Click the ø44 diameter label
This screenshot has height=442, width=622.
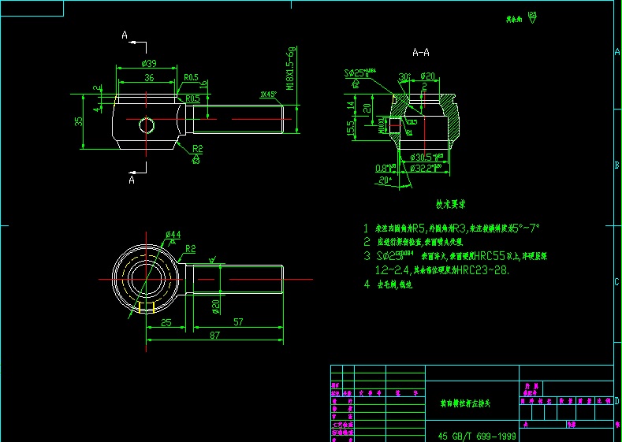[x=173, y=235]
